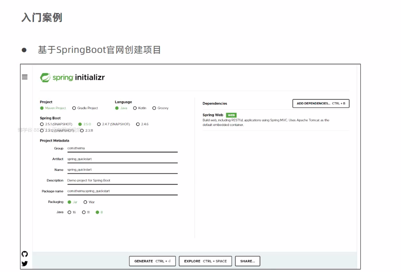Click the Description input field
This screenshot has height=272, width=401.
coord(122,181)
